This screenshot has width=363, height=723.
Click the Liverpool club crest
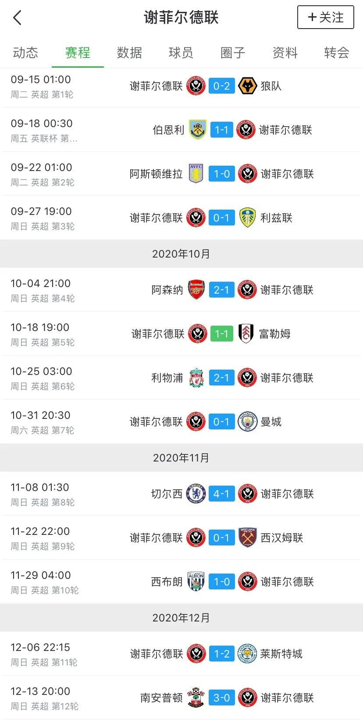(x=196, y=378)
